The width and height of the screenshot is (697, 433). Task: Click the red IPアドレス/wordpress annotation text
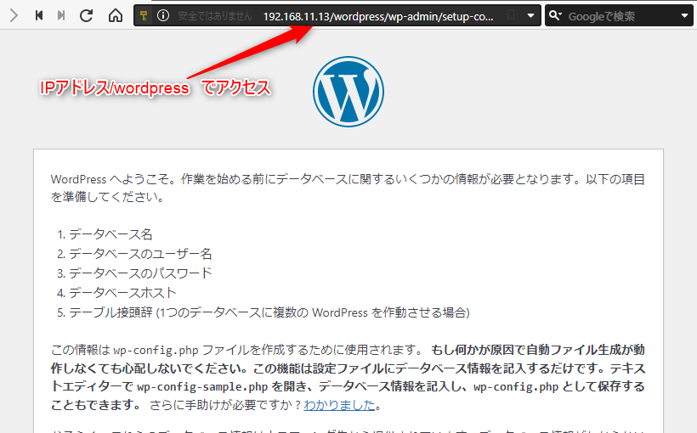click(156, 87)
